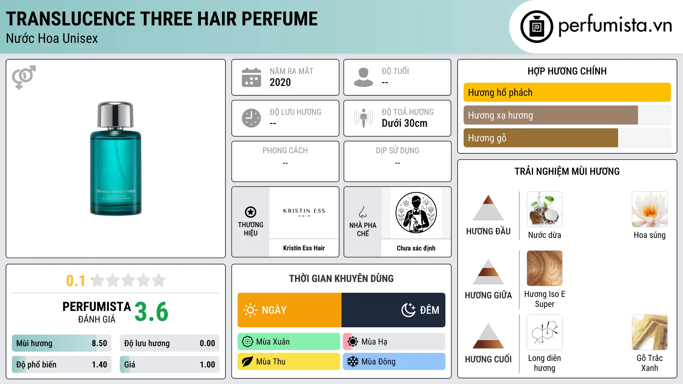683x384 pixels.
Task: Click the sillage icon beside Độ toả hương
Action: point(364,118)
